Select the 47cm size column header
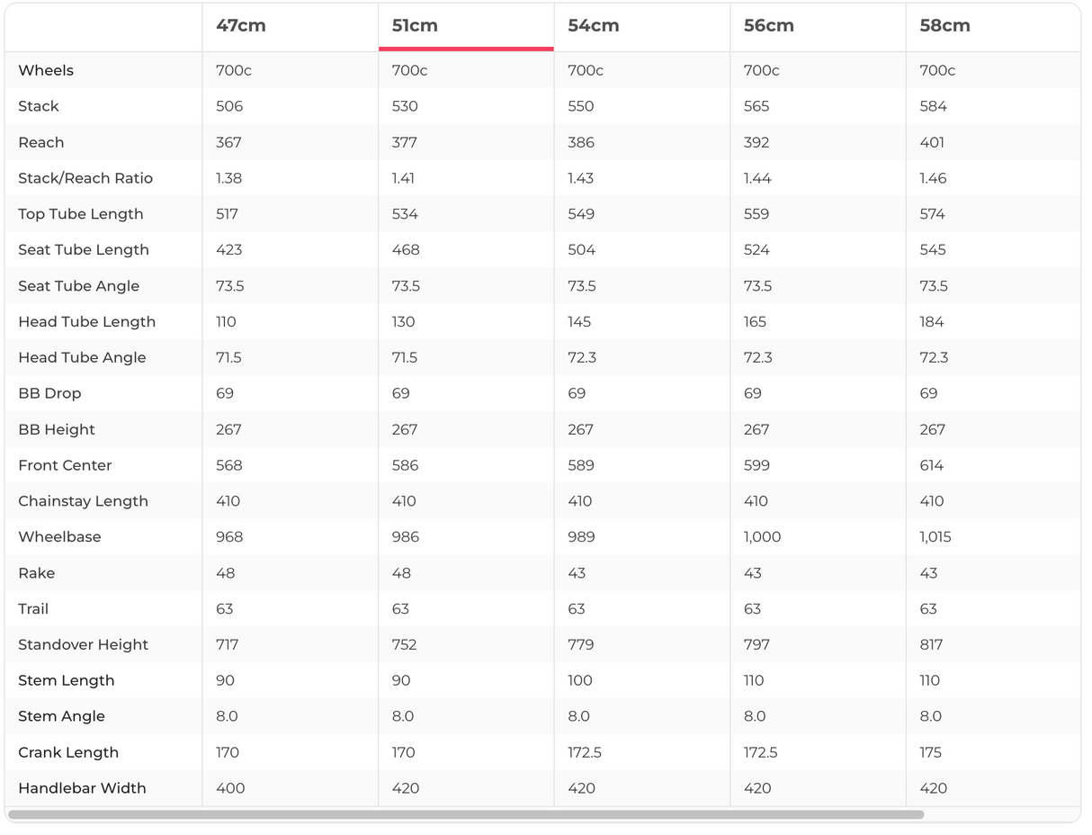 point(241,26)
